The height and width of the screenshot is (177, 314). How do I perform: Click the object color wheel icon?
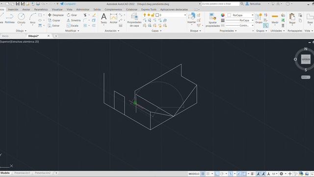tap(223, 15)
